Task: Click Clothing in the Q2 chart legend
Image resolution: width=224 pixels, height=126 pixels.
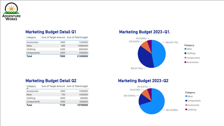Action: tap(191, 110)
